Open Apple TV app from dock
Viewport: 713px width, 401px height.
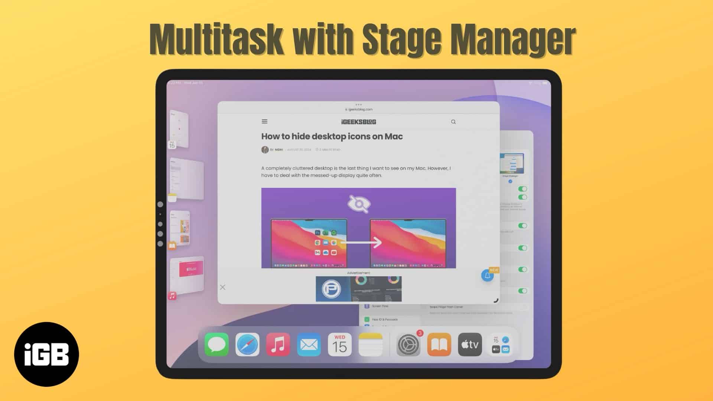click(470, 345)
